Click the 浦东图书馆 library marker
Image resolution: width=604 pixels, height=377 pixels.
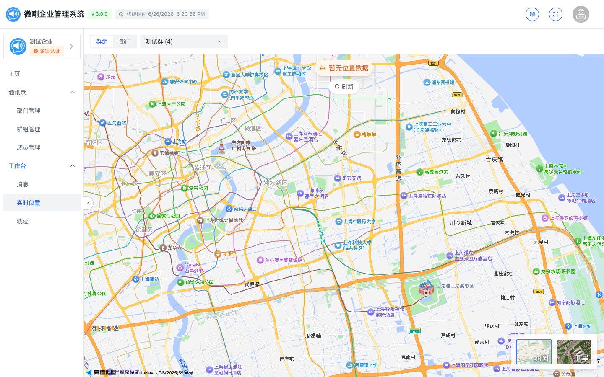coord(427,82)
